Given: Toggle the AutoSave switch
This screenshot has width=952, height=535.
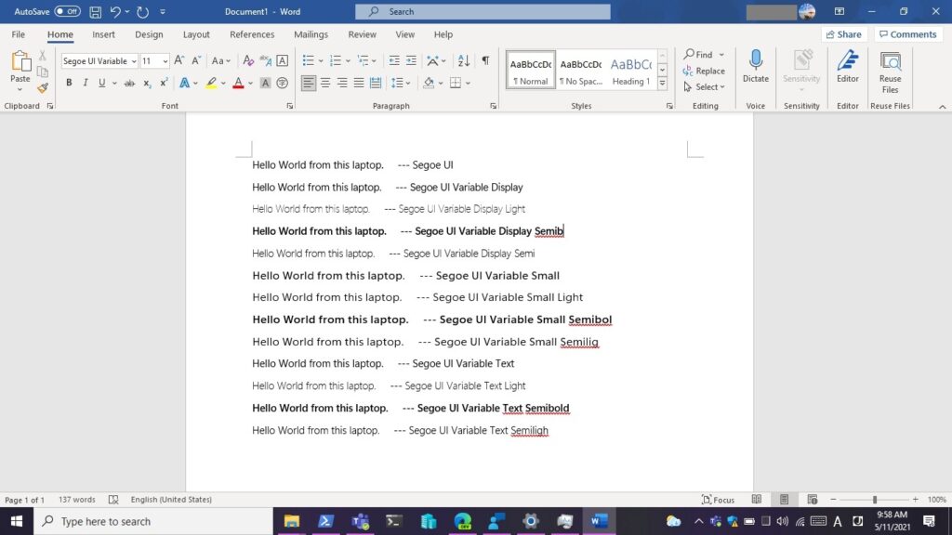Looking at the screenshot, I should (67, 11).
